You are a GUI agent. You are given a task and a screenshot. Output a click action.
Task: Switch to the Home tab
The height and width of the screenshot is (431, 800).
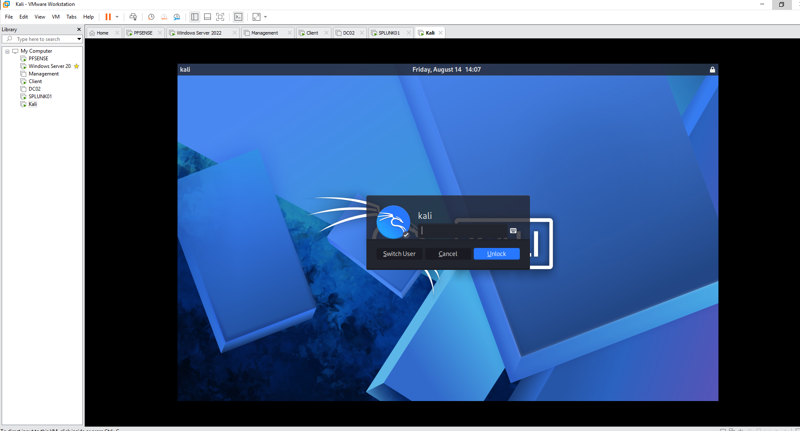(x=102, y=33)
